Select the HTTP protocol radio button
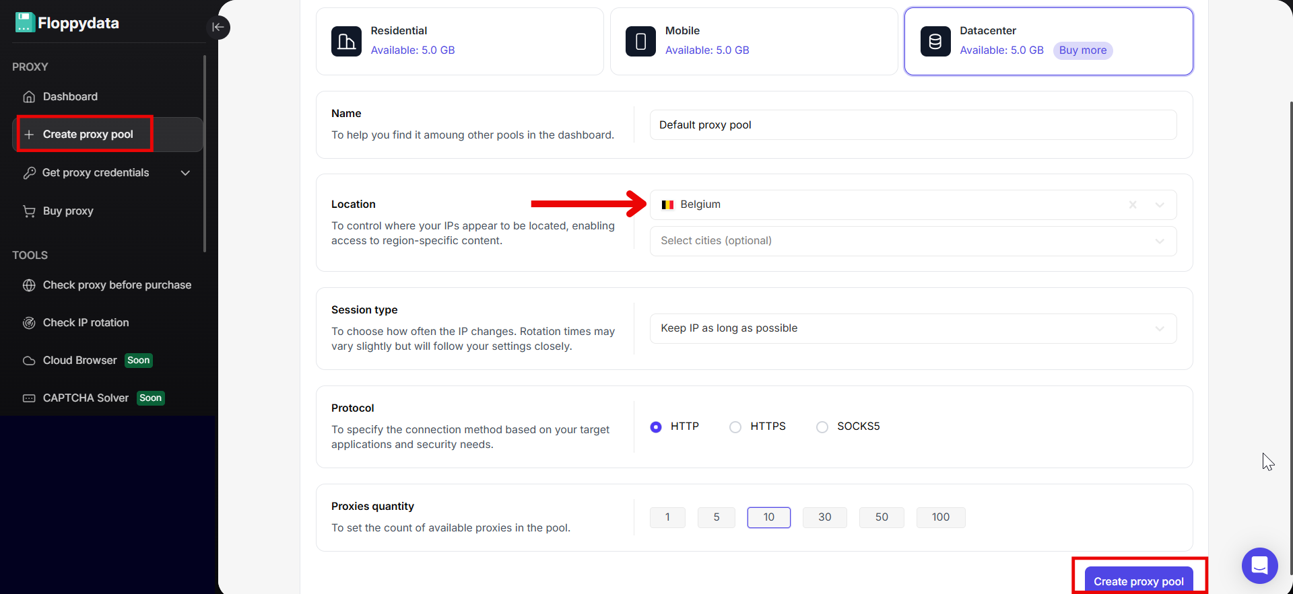Screen dimensions: 1293x594 [656, 427]
